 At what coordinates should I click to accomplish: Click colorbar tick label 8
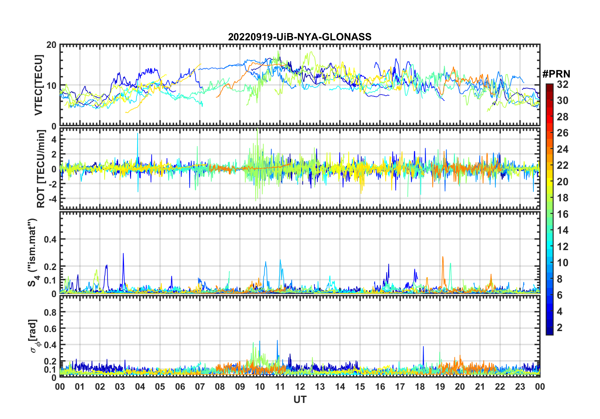560,279
